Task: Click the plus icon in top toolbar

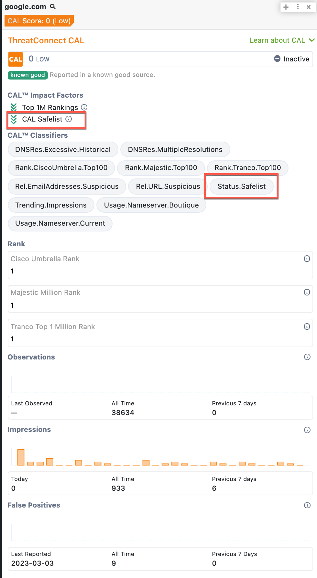Action: click(286, 7)
